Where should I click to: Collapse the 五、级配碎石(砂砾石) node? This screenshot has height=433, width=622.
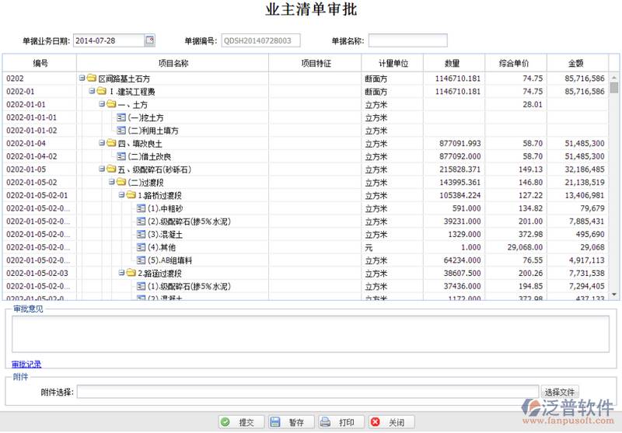(x=102, y=169)
